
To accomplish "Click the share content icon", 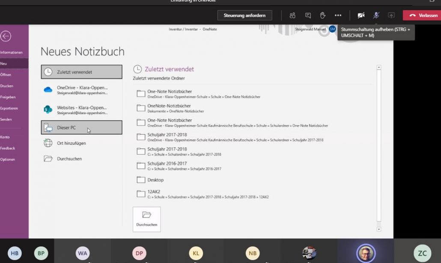I will (x=391, y=15).
